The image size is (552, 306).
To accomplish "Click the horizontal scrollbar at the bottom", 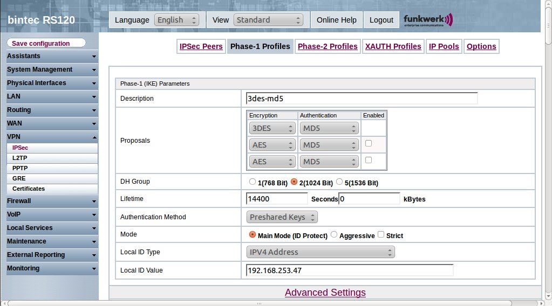I will pos(270,302).
